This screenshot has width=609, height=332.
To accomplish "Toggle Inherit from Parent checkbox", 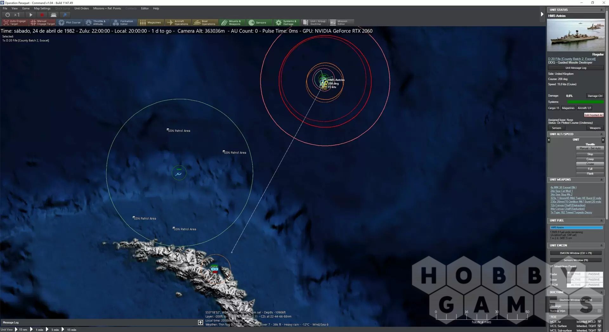I will [x=551, y=266].
